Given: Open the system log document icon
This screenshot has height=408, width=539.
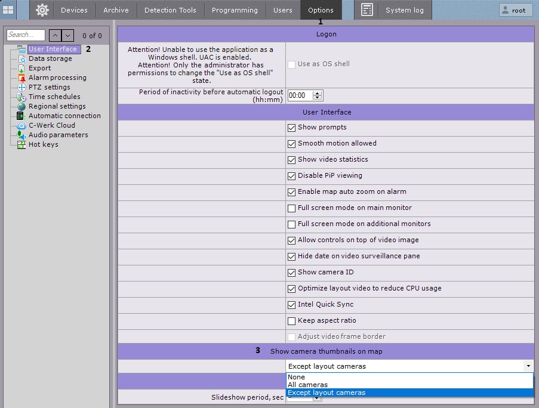Looking at the screenshot, I should [367, 10].
